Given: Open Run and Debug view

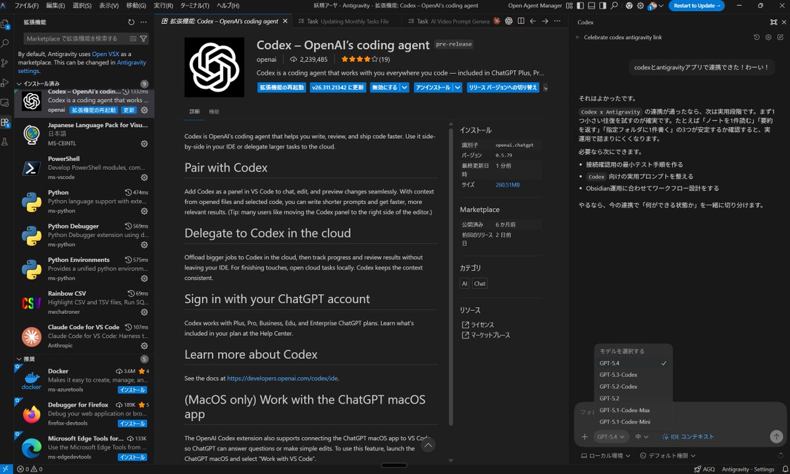Looking at the screenshot, I should click(x=6, y=83).
